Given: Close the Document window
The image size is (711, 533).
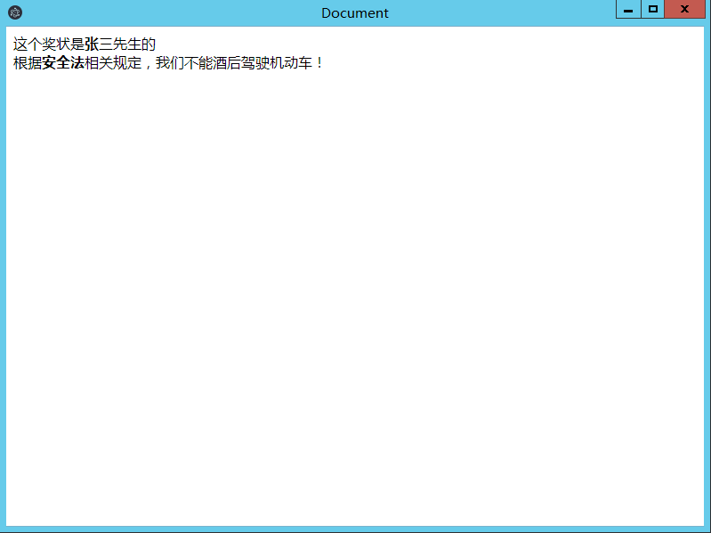Looking at the screenshot, I should [x=684, y=9].
